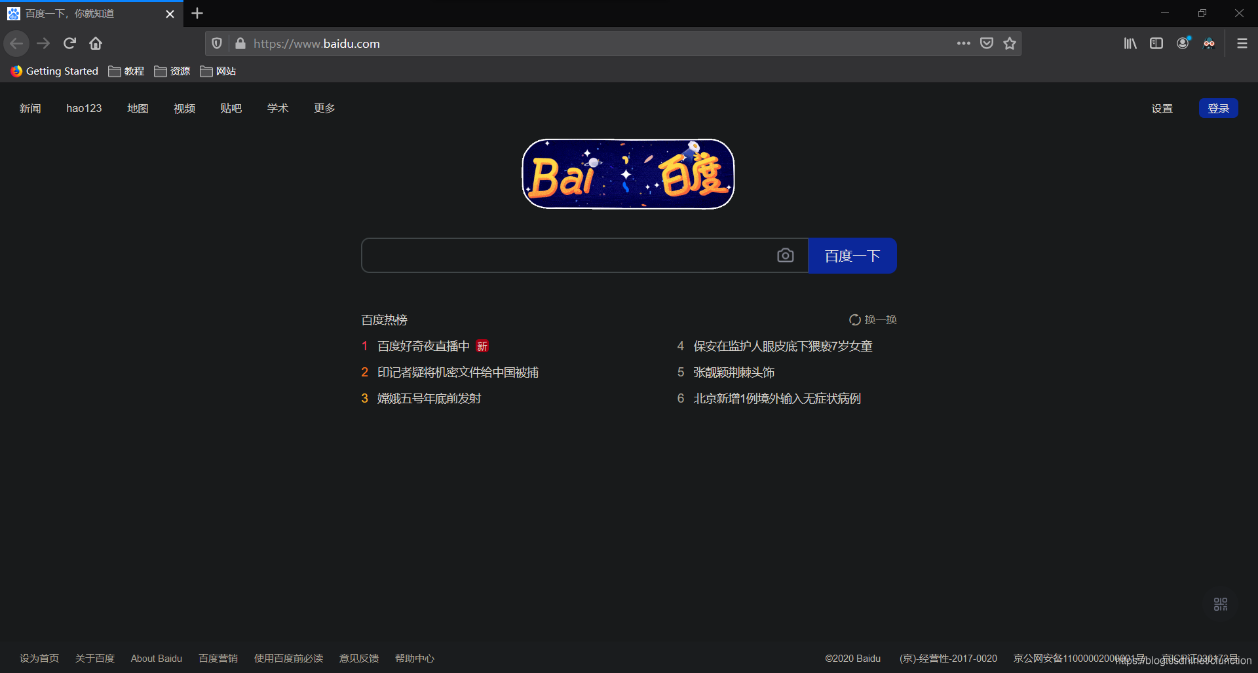Click the tracking protection shield icon
The height and width of the screenshot is (673, 1258).
pos(217,43)
